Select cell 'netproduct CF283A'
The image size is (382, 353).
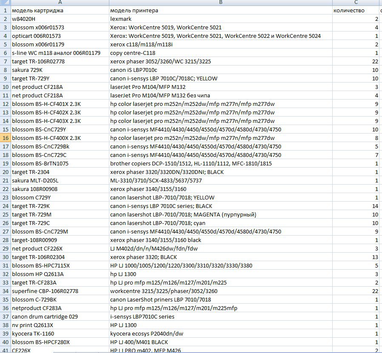[x=60, y=308]
